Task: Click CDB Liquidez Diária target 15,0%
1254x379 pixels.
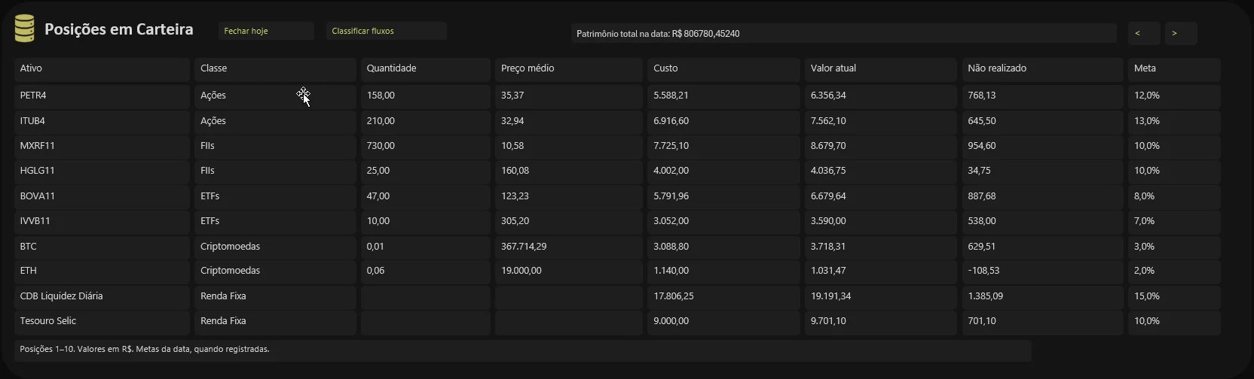Action: pyautogui.click(x=1174, y=296)
